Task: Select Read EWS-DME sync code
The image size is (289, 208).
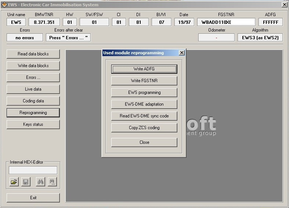Action: pos(144,116)
